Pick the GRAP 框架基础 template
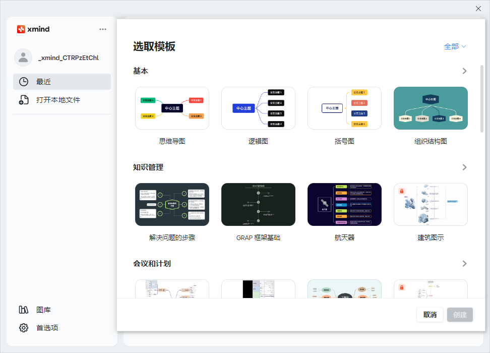This screenshot has height=353, width=490. [258, 204]
